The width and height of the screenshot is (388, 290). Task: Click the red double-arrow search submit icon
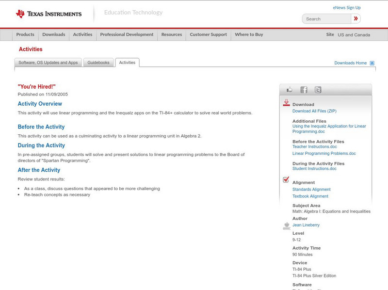[x=356, y=18]
